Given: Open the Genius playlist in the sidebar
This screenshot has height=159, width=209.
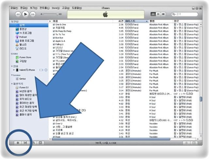Looking at the screenshot, I should click(21, 79).
